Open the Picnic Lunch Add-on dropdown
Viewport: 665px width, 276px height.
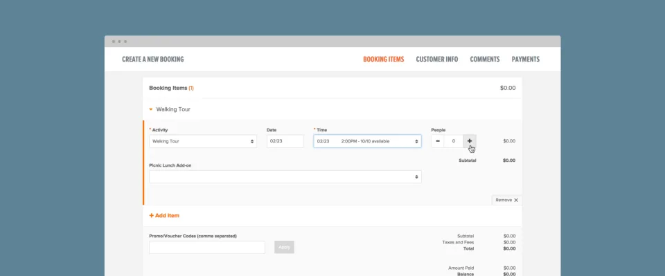point(285,177)
